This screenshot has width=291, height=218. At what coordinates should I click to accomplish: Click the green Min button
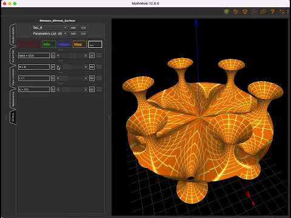[49, 44]
